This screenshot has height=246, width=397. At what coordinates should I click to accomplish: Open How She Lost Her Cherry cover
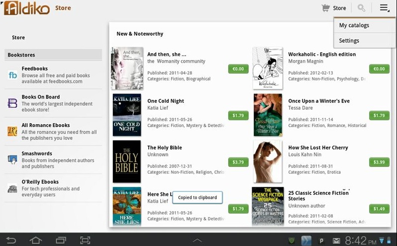(x=268, y=162)
